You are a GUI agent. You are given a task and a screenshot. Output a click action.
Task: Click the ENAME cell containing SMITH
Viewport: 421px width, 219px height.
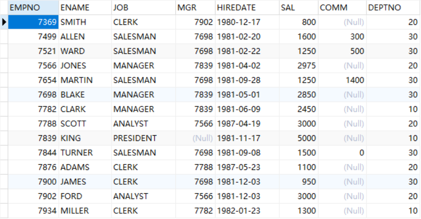tap(85, 22)
